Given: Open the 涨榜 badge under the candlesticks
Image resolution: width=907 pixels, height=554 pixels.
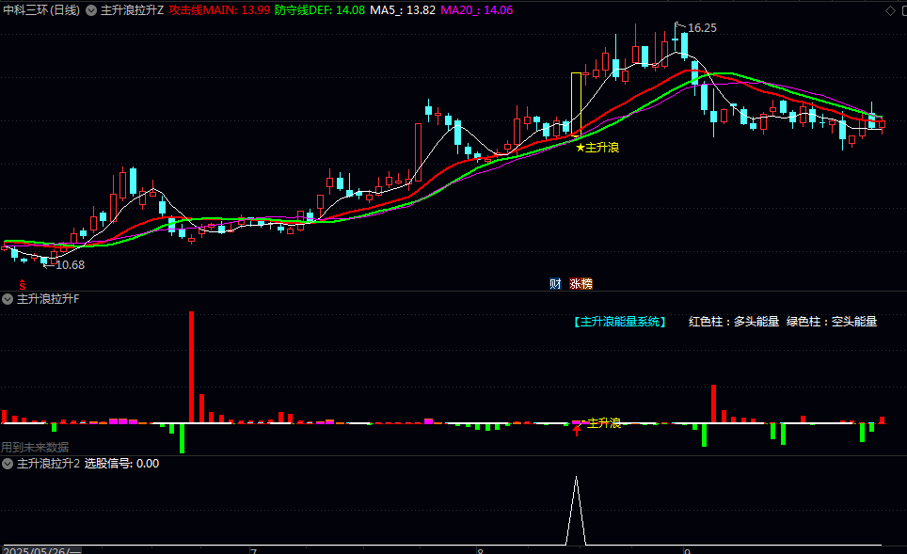Looking at the screenshot, I should pos(581,283).
